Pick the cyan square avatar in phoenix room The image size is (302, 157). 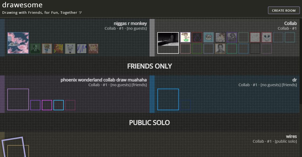[59, 105]
